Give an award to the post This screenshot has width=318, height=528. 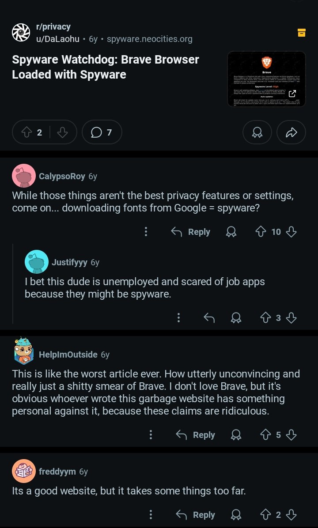click(257, 132)
